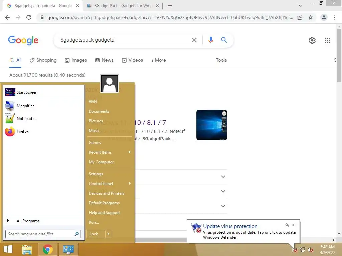Open the VM4 user folder
342x256 pixels.
[110, 102]
